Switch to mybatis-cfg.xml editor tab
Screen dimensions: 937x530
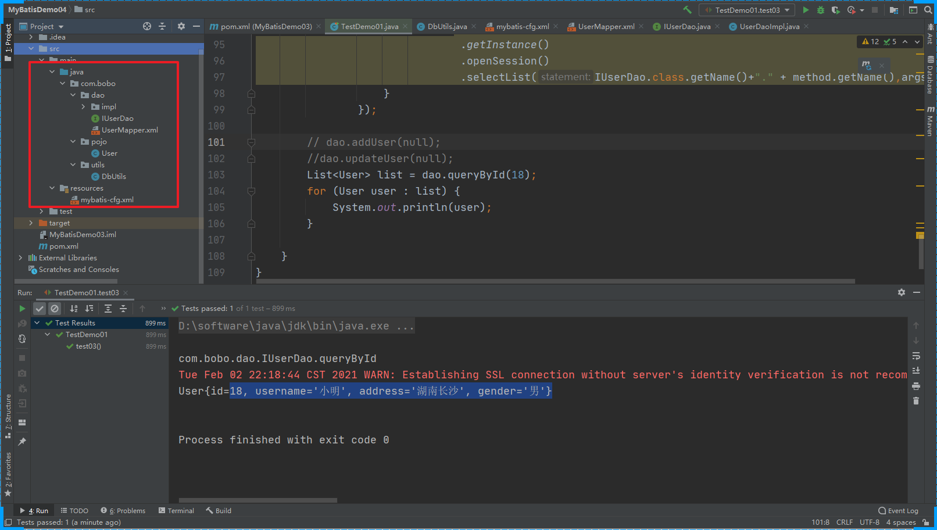tap(522, 26)
